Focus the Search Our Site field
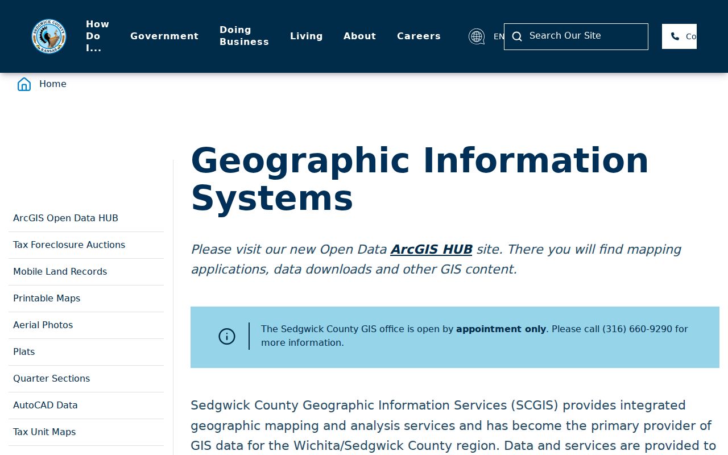The image size is (728, 455). tap(576, 36)
